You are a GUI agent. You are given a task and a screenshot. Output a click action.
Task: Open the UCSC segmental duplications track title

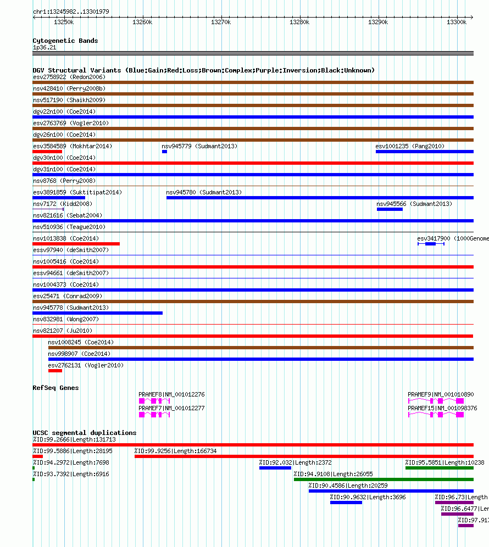pos(85,433)
